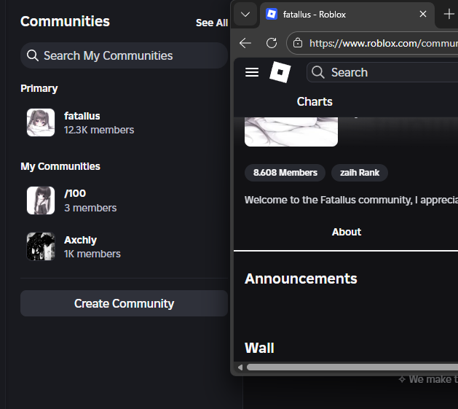Click the Wall heading
Image resolution: width=458 pixels, height=409 pixels.
(259, 348)
